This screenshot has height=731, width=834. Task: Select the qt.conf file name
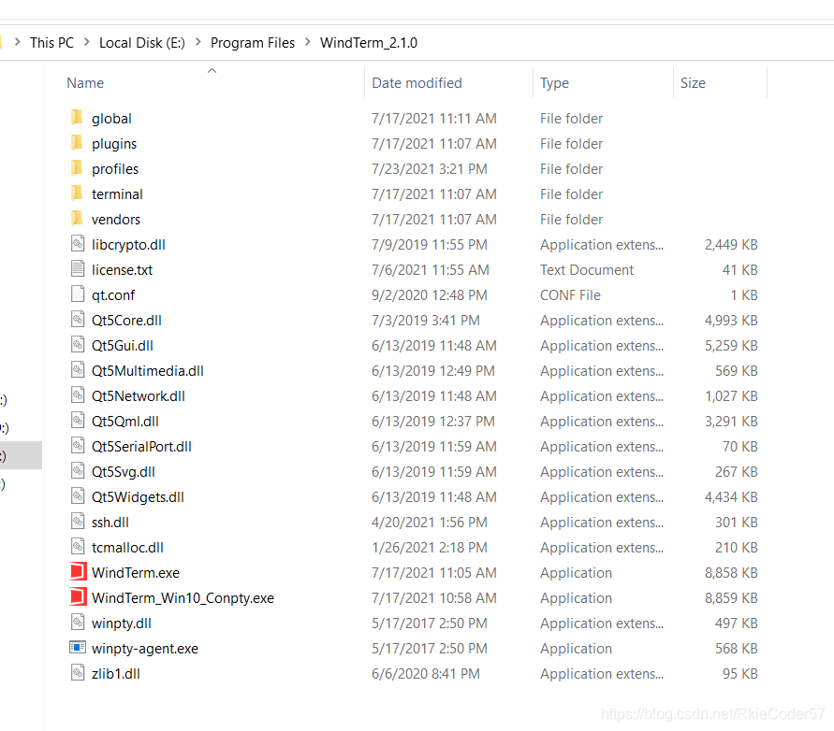coord(112,295)
